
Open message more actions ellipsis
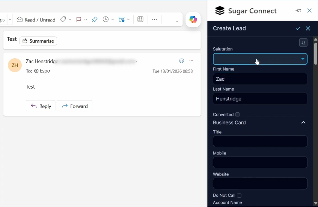point(191,61)
